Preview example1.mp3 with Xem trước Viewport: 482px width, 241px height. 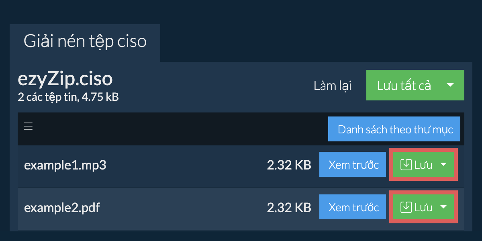[353, 165]
